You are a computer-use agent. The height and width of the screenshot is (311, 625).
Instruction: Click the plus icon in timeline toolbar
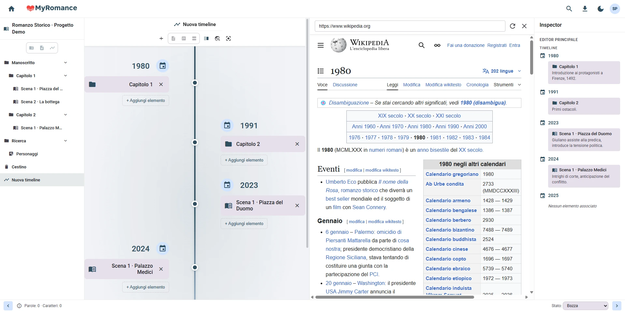(x=161, y=38)
